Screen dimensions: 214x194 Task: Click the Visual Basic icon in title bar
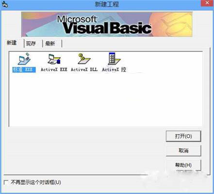(x=5, y=4)
